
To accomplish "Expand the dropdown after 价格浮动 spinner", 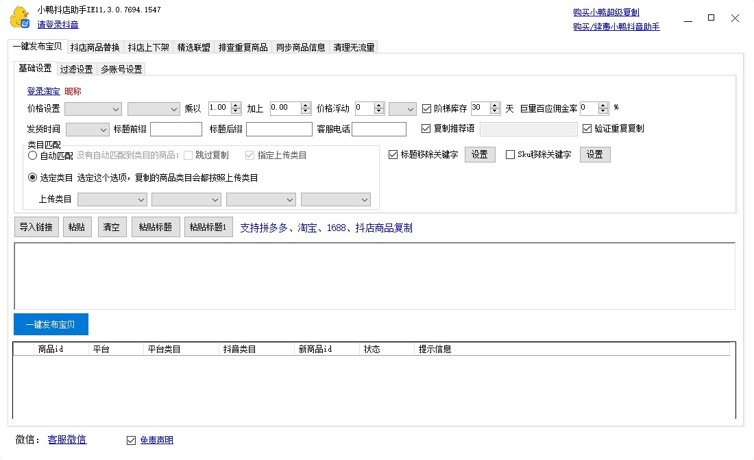I will [x=402, y=109].
